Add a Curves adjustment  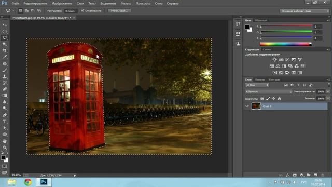(x=287, y=60)
